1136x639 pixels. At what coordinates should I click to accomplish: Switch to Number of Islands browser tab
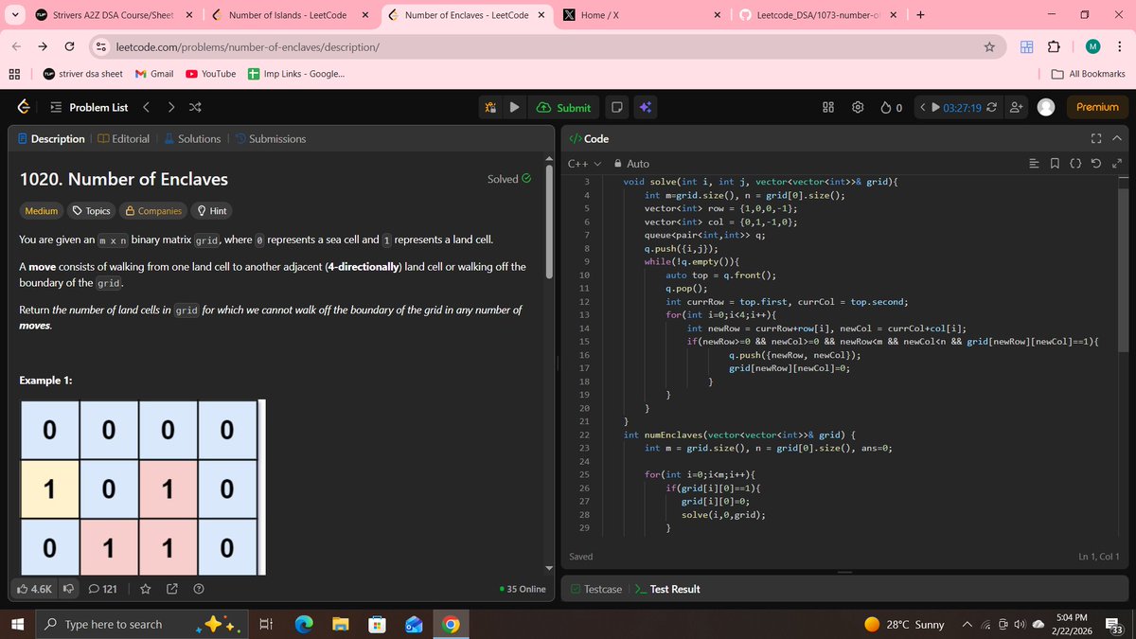click(x=288, y=15)
